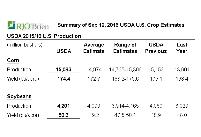Click the summary title mentioning Sep 12, 2016
The image size is (201, 137).
point(121,25)
